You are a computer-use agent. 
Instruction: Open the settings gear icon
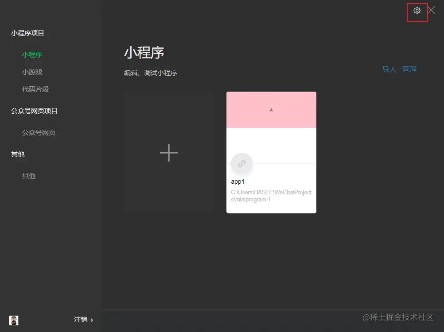click(x=417, y=11)
